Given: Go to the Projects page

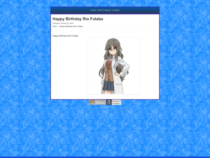Looking at the screenshot, I should [107, 10].
